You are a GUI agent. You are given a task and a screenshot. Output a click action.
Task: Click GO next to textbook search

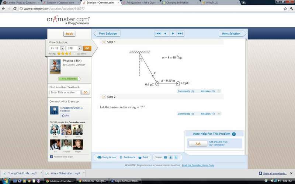[86, 92]
